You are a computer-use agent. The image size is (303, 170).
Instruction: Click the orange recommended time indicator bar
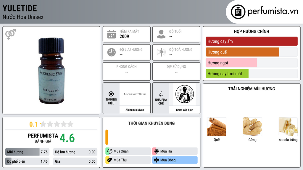pyautogui.click(x=107, y=137)
